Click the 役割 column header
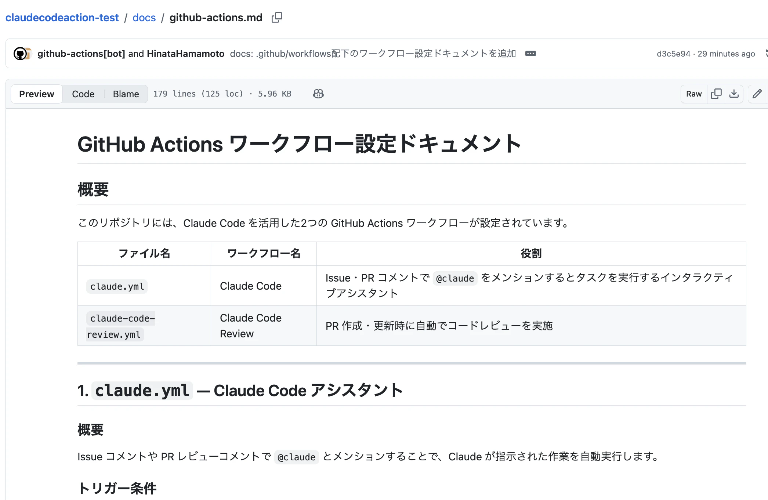The width and height of the screenshot is (768, 500). [x=531, y=254]
